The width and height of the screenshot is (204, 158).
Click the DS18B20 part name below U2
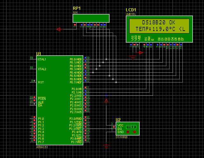point(122,137)
